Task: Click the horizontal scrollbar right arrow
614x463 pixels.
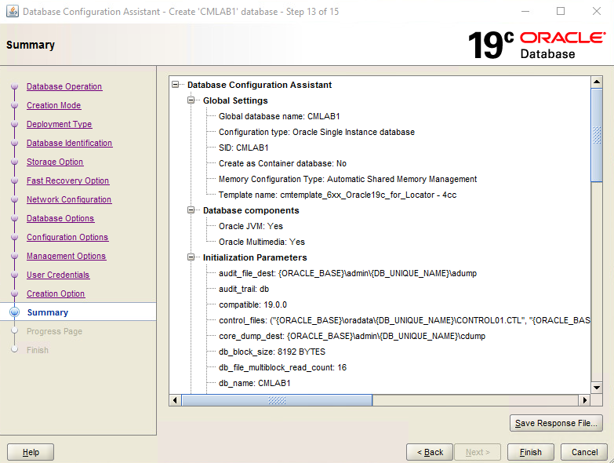Action: [585, 400]
